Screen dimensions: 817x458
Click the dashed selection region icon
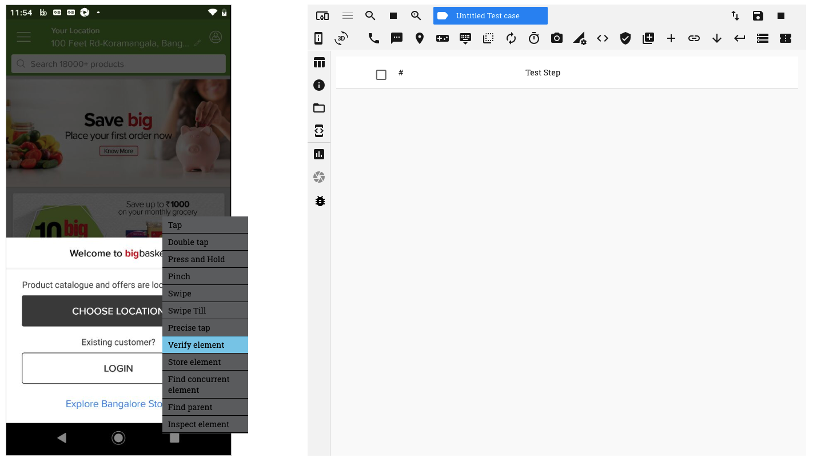[x=488, y=38]
